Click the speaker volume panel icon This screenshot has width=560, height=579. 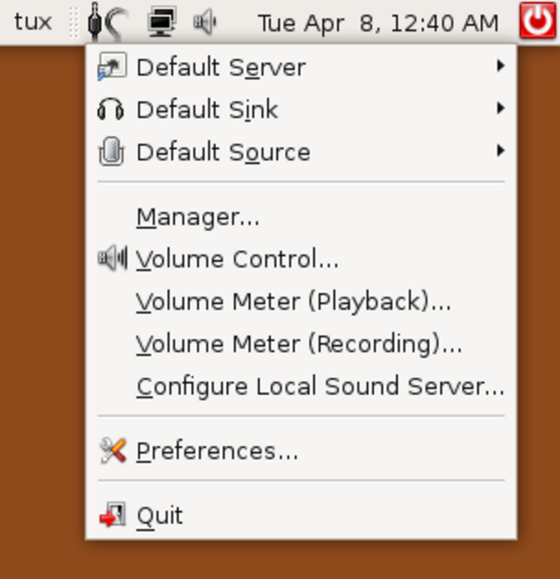click(x=204, y=22)
